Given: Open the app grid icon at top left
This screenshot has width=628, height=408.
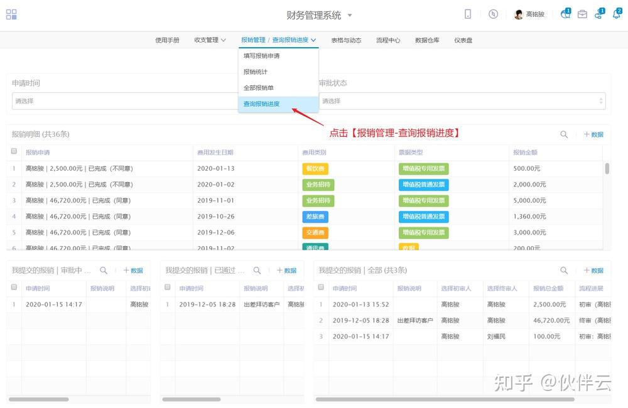Looking at the screenshot, I should click(x=11, y=14).
